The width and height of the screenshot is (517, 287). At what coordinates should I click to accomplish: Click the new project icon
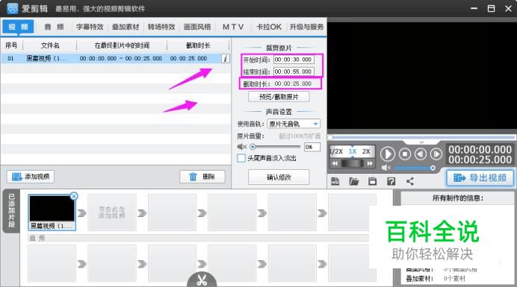335,181
